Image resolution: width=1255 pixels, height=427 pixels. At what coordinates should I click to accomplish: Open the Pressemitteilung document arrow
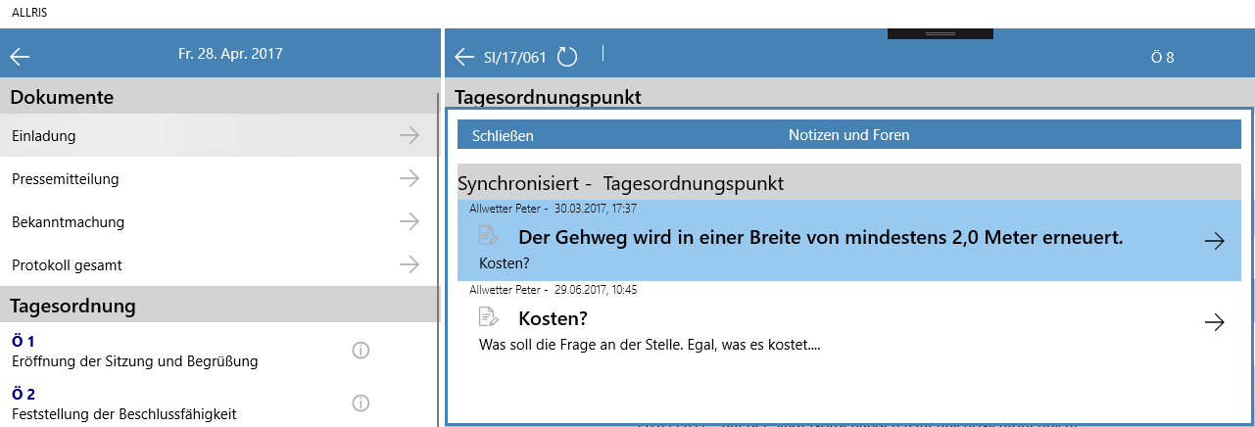tap(410, 179)
